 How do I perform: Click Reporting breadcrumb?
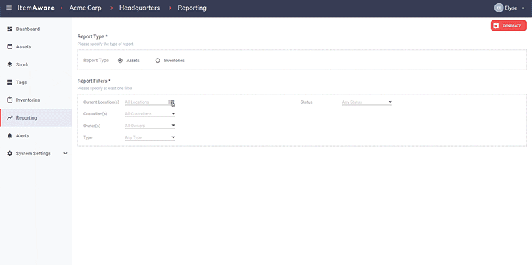pos(192,8)
